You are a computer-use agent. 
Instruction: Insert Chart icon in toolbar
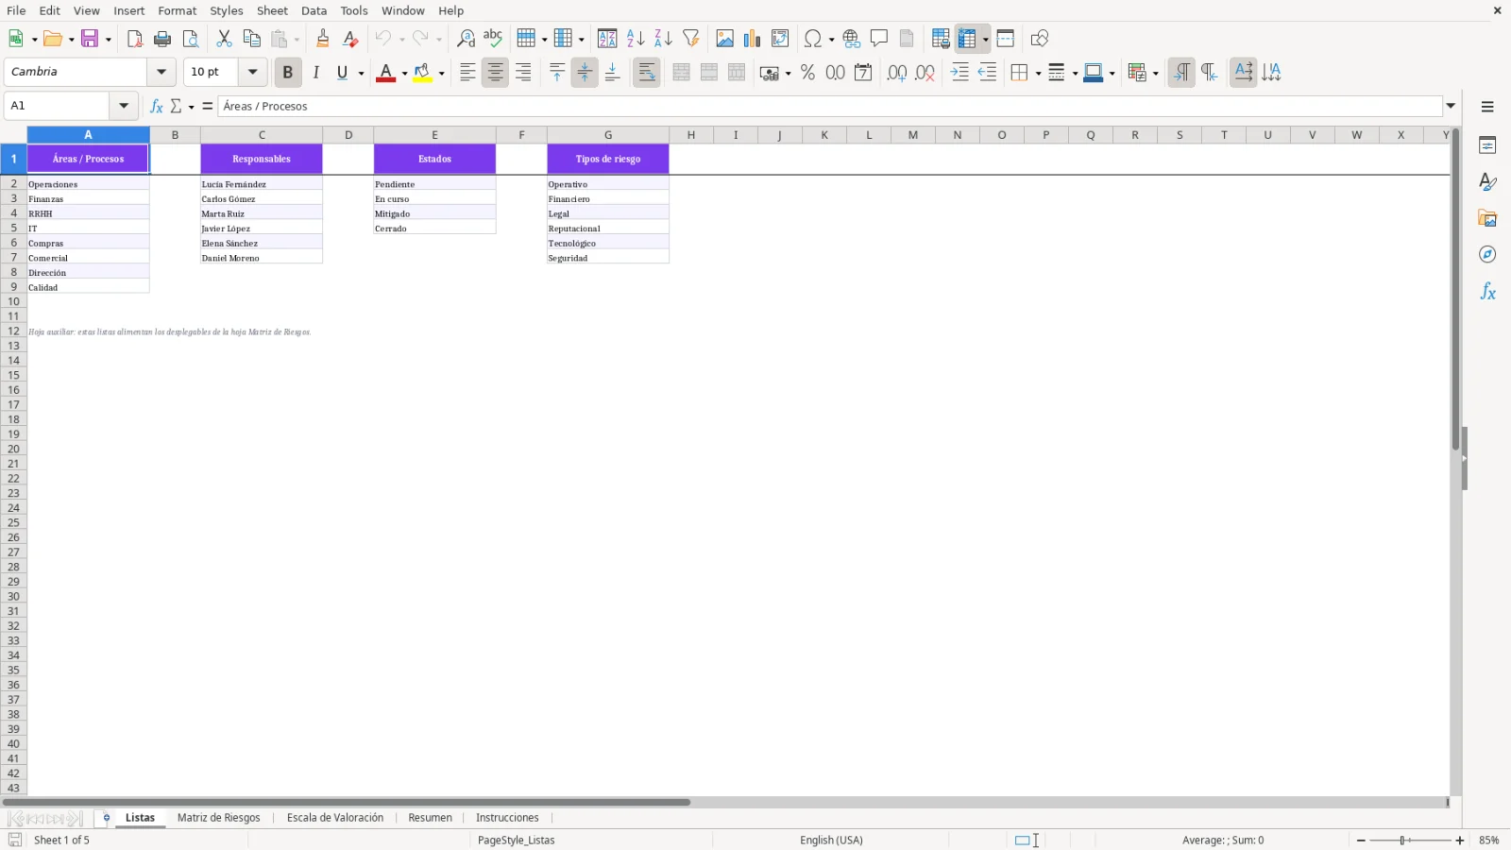[x=753, y=39]
